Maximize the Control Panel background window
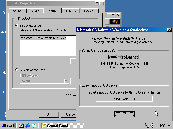 [113, 15]
